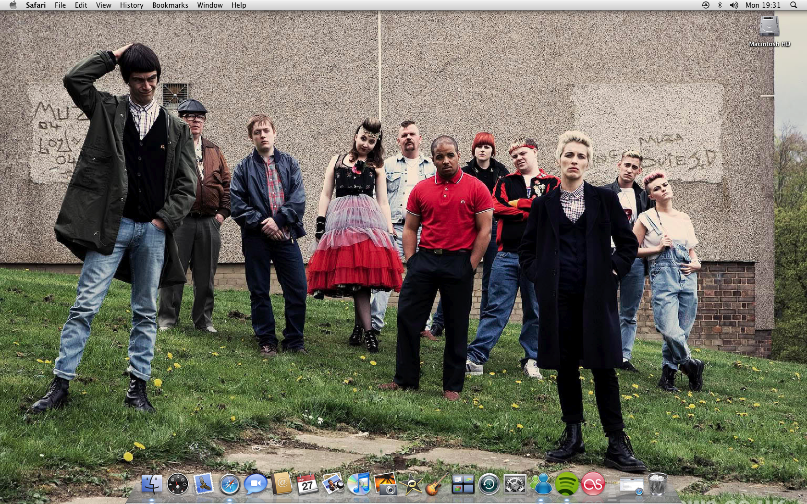Open the Apple menu
This screenshot has height=504, width=807.
click(13, 5)
